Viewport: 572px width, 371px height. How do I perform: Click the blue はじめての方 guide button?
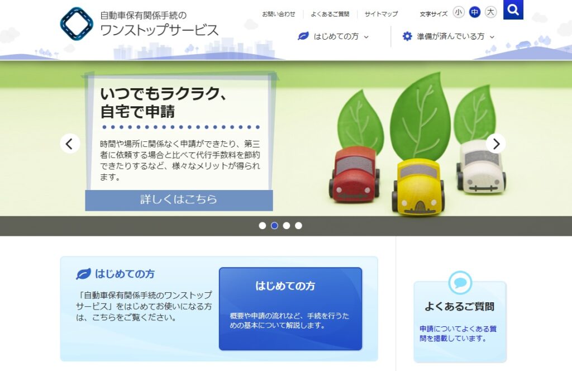click(290, 308)
